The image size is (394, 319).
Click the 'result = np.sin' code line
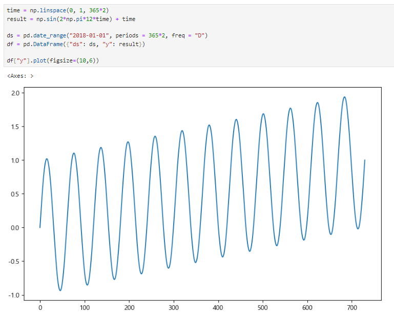click(71, 19)
